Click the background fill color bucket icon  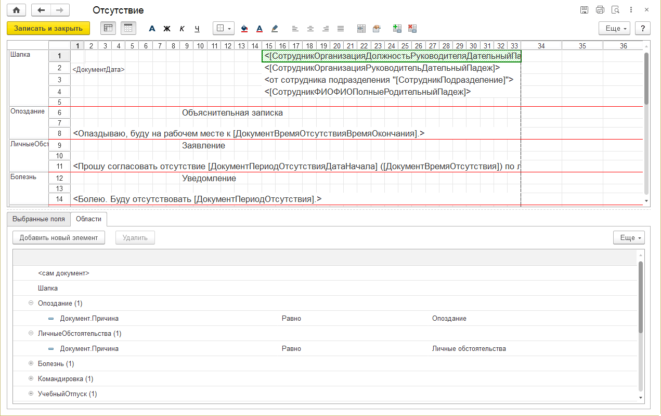click(x=244, y=29)
